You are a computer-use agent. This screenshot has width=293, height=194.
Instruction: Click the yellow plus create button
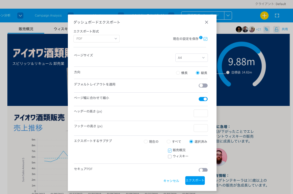pos(264,16)
